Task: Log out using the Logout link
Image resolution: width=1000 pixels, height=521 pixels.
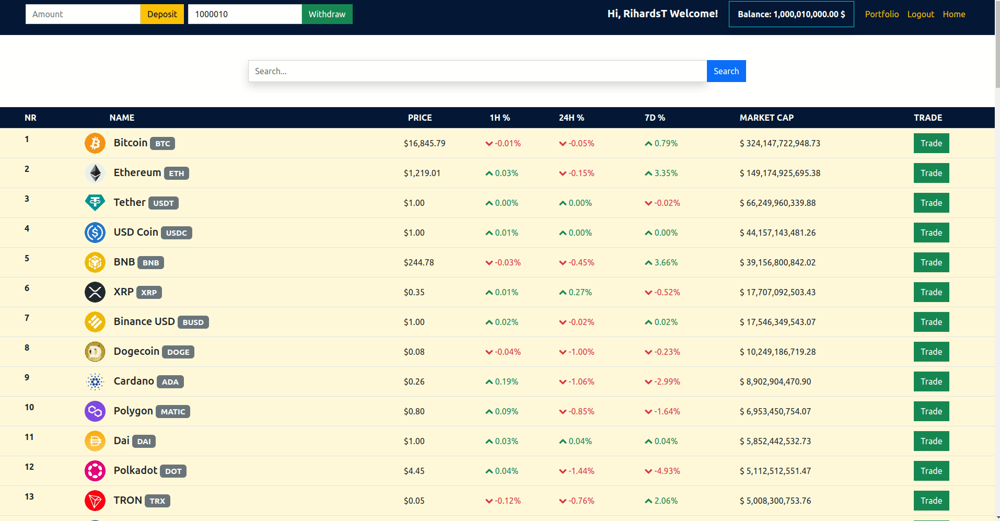Action: coord(921,14)
